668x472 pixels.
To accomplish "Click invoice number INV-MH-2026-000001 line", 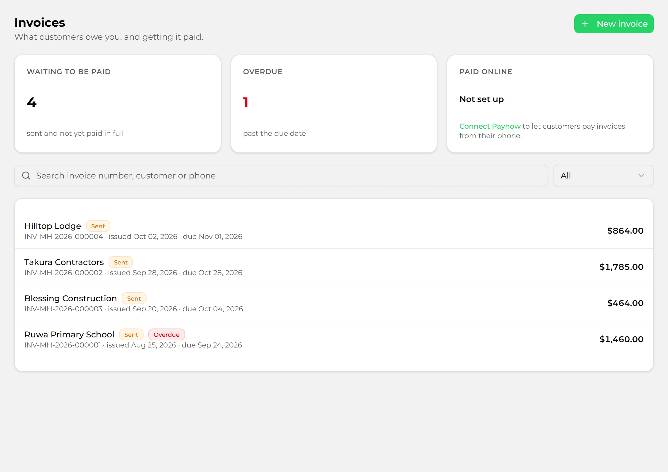I will tap(133, 345).
